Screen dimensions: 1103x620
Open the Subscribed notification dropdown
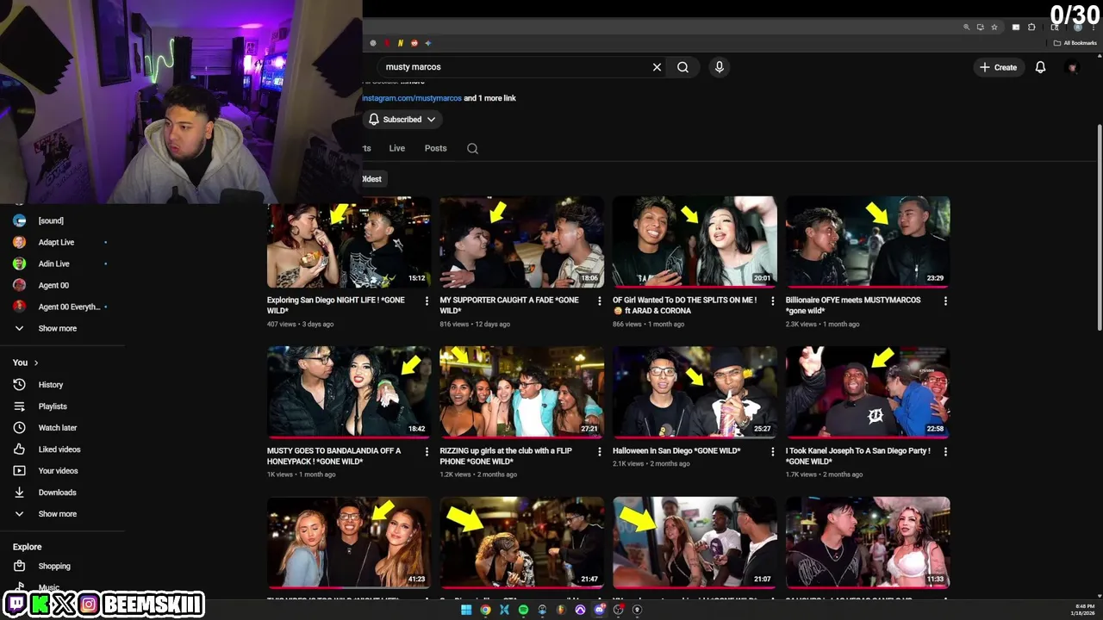402,120
